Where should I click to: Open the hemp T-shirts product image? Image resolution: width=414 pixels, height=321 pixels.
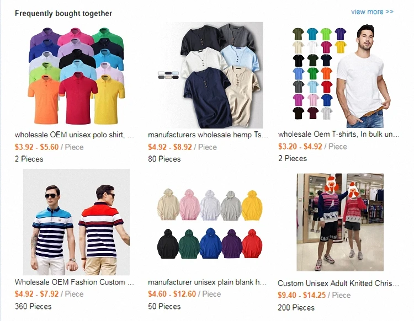pos(209,75)
